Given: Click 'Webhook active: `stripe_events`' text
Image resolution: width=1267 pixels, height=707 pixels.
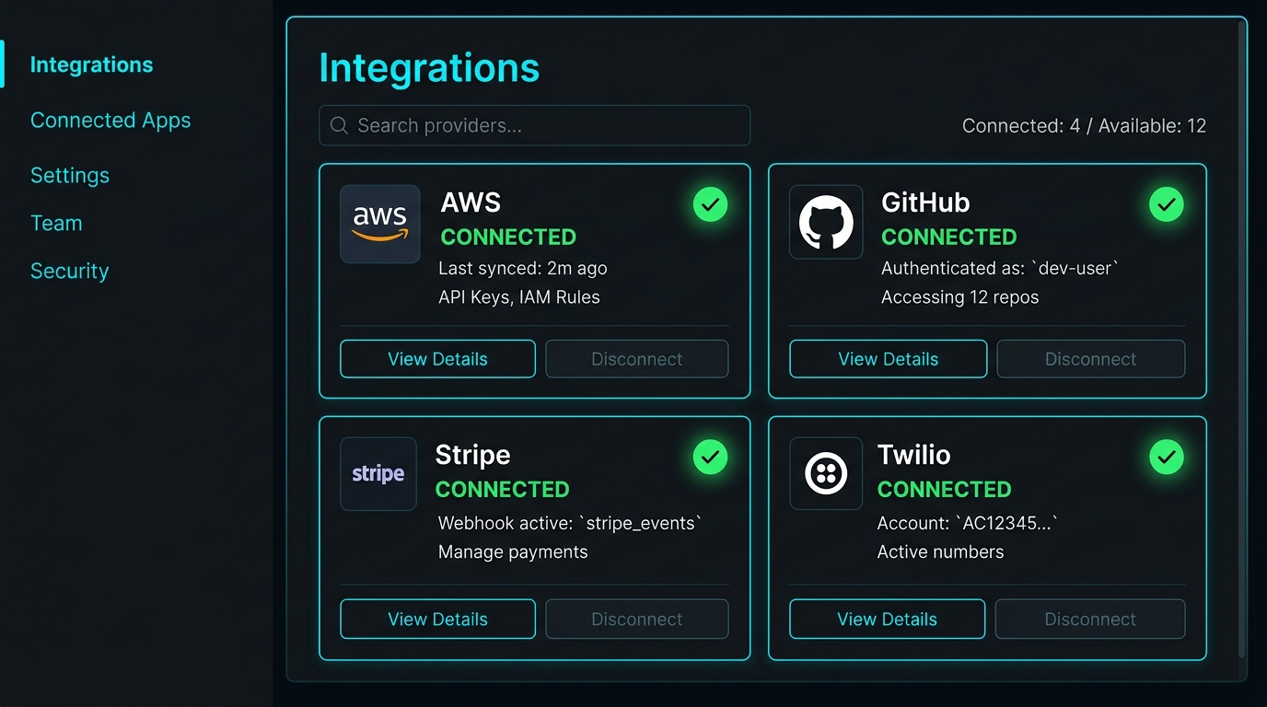Looking at the screenshot, I should click(570, 523).
